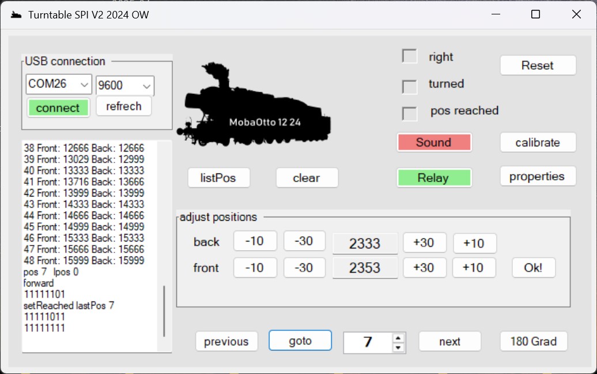This screenshot has width=597, height=374.
Task: Click the position number field showing 7
Action: pyautogui.click(x=368, y=342)
